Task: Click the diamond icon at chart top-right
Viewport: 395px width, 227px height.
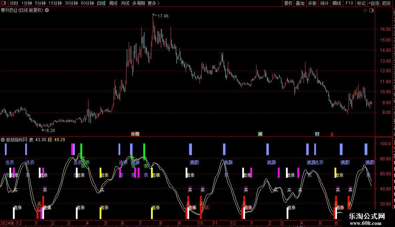Action: point(365,10)
